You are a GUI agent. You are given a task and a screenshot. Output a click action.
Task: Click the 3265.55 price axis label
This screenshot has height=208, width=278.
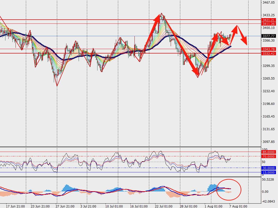pyautogui.click(x=268, y=78)
